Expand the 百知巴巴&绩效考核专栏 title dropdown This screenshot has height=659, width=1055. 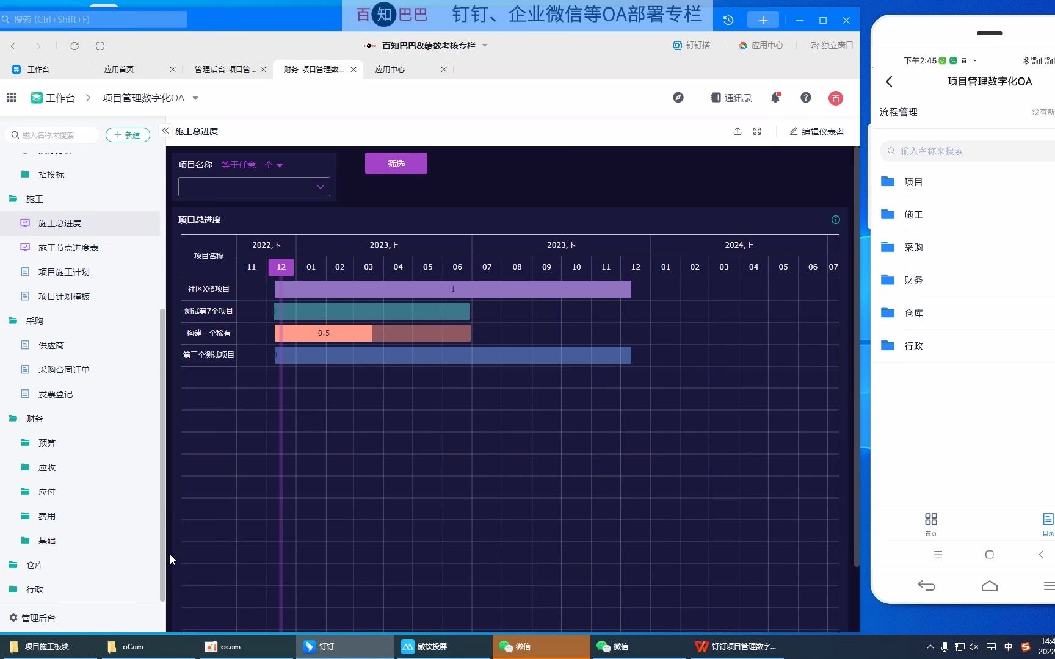point(485,45)
